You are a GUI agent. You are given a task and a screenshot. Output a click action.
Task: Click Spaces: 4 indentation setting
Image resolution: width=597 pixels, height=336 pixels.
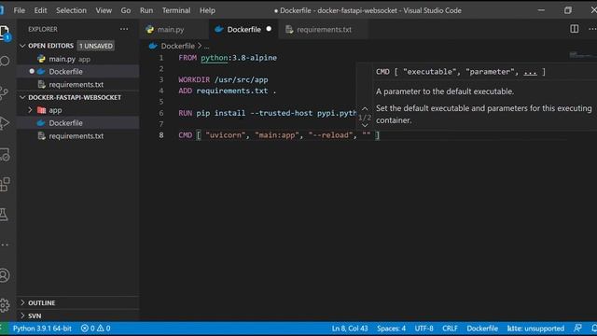[391, 328]
